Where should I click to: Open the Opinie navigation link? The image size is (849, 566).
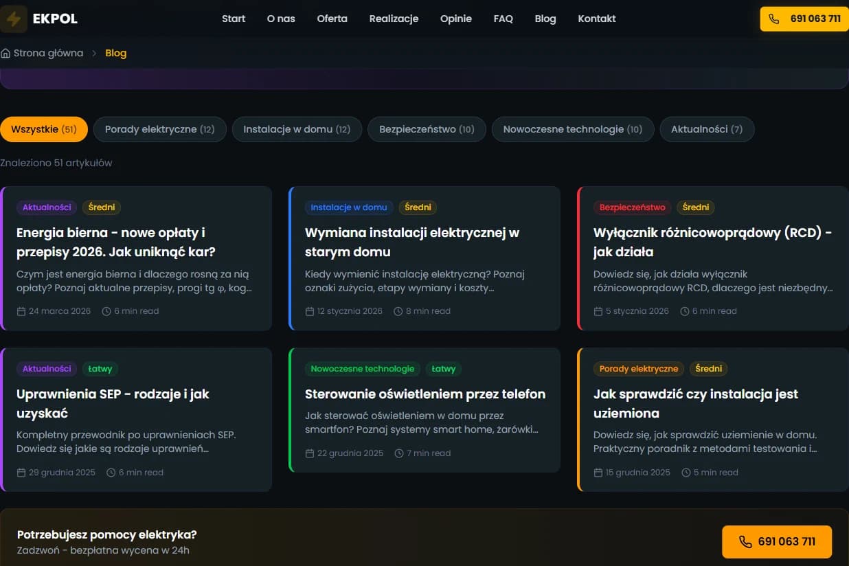tap(456, 19)
